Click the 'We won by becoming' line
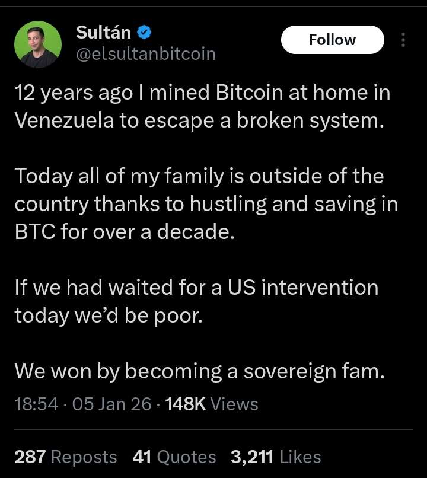 pos(200,371)
